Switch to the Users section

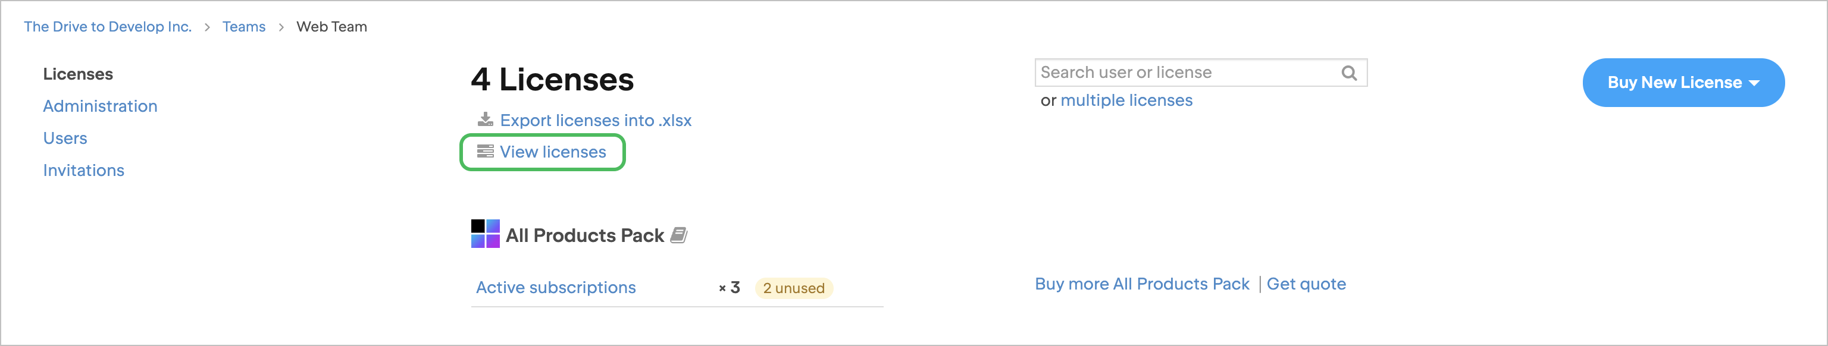click(65, 139)
